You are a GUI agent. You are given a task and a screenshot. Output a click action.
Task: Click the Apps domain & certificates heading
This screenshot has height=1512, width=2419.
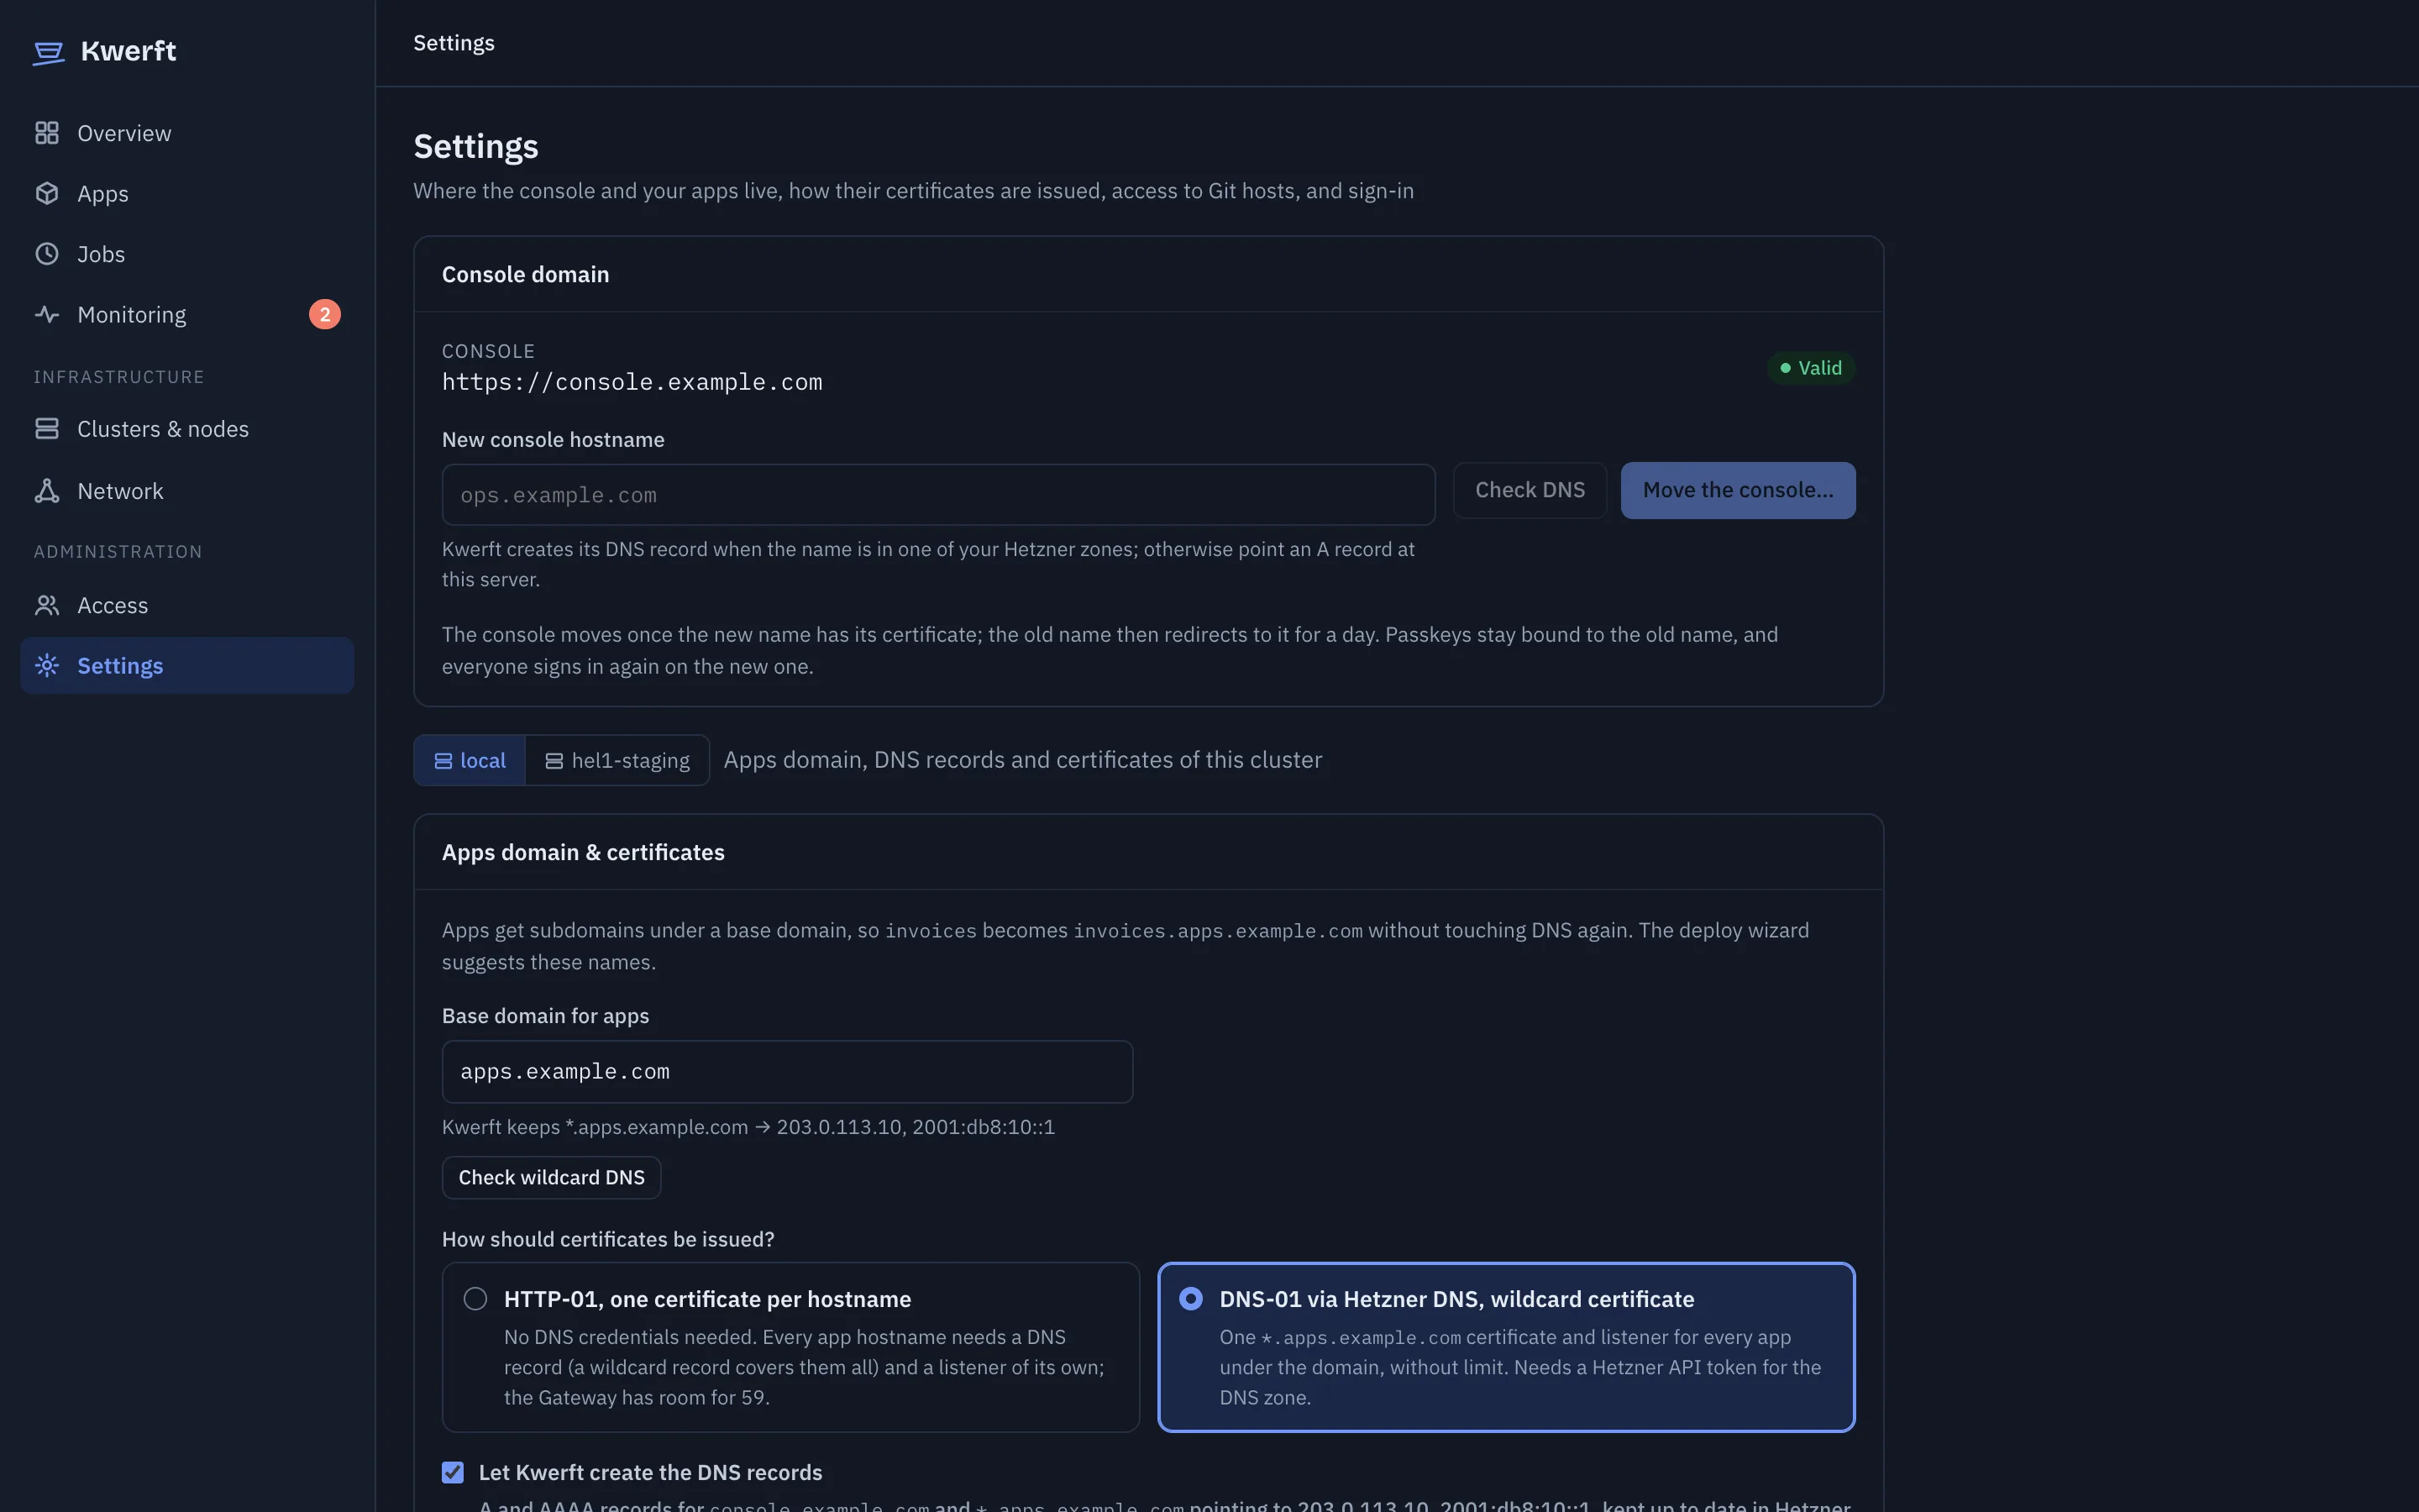[583, 852]
